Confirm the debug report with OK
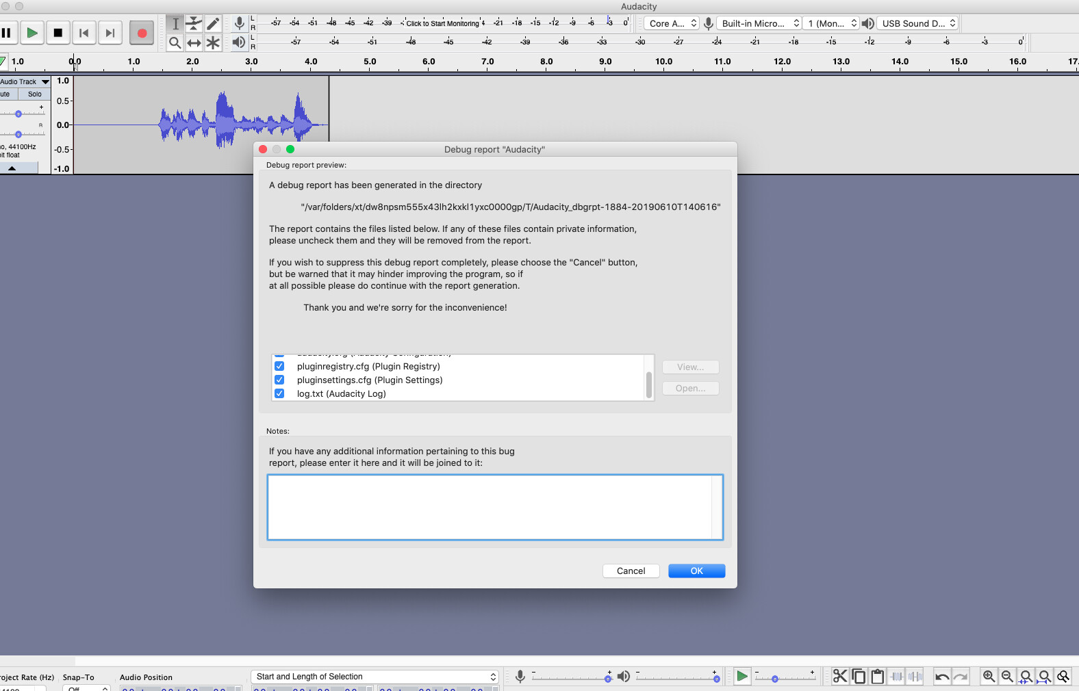Viewport: 1079px width, 691px height. coord(696,571)
